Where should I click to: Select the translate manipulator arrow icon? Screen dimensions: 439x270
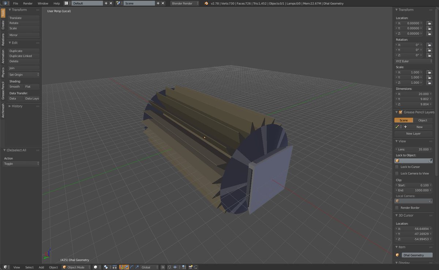[127, 267]
